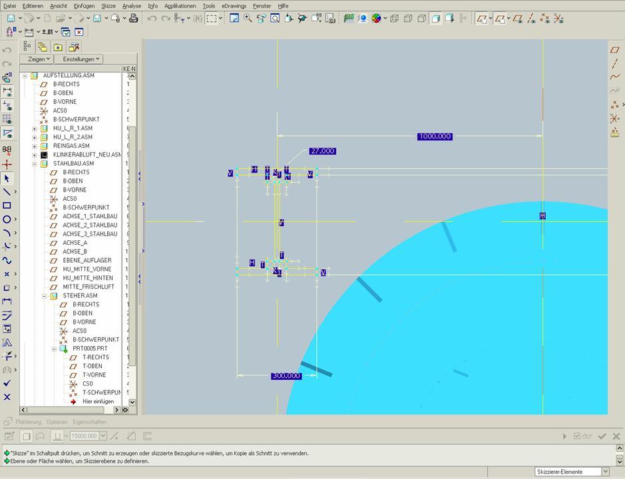Switch to shaded display mode
625x479 pixels.
(436, 19)
